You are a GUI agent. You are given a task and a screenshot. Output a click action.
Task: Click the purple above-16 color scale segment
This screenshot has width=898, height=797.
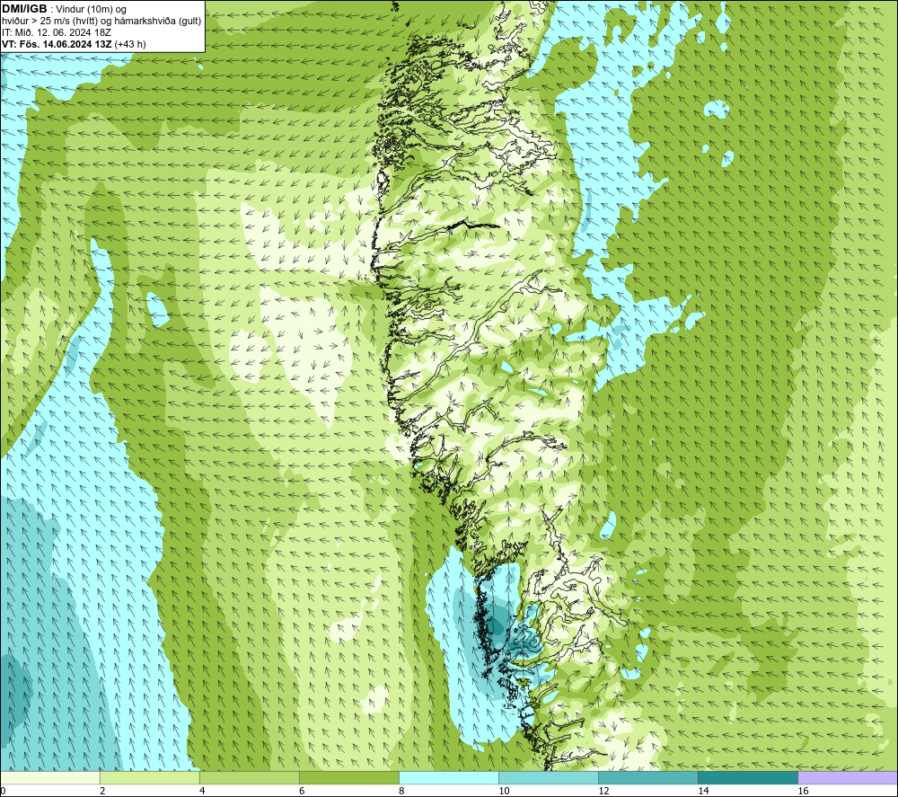pos(848,777)
